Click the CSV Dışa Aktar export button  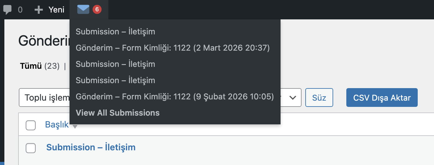(x=382, y=97)
